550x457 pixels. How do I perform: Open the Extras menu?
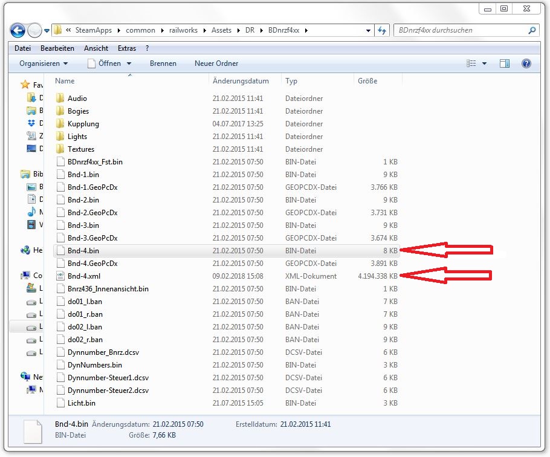coord(127,48)
